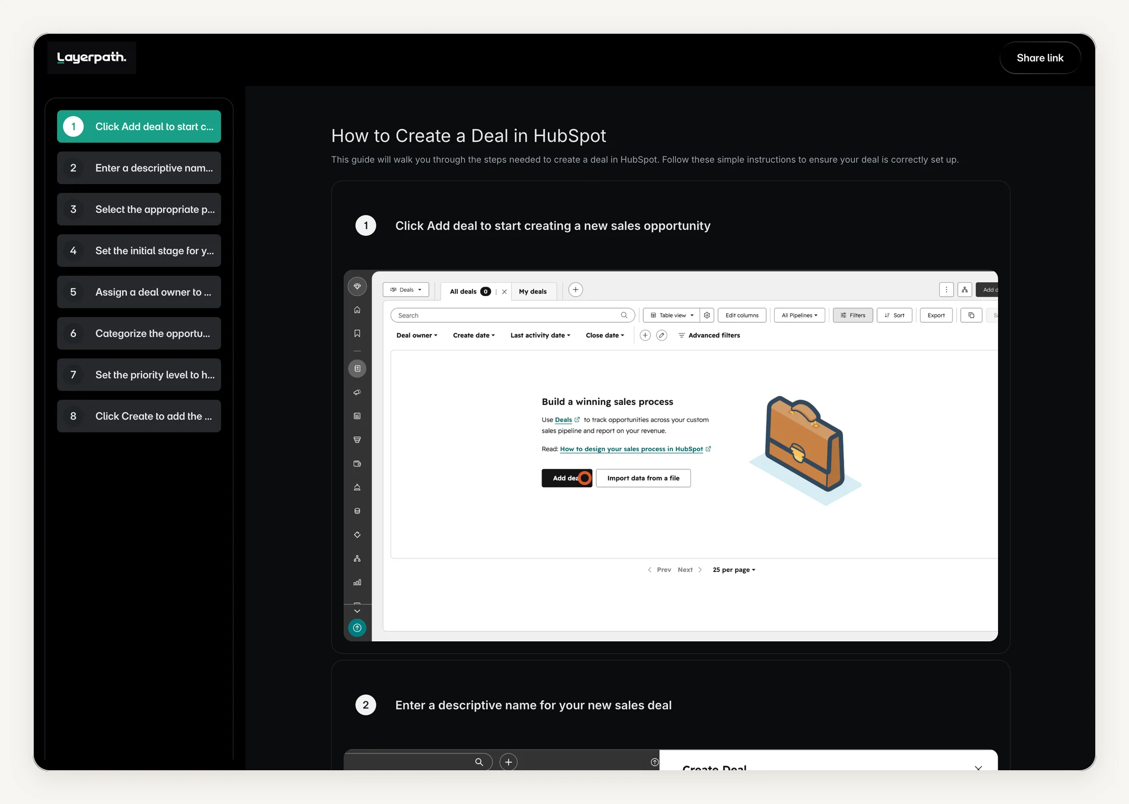Go to step 2 Enter a descriptive name
This screenshot has width=1129, height=804.
[139, 168]
